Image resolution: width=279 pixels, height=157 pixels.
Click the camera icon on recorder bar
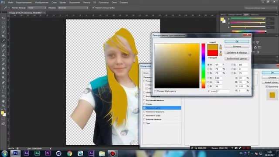[236, 148]
